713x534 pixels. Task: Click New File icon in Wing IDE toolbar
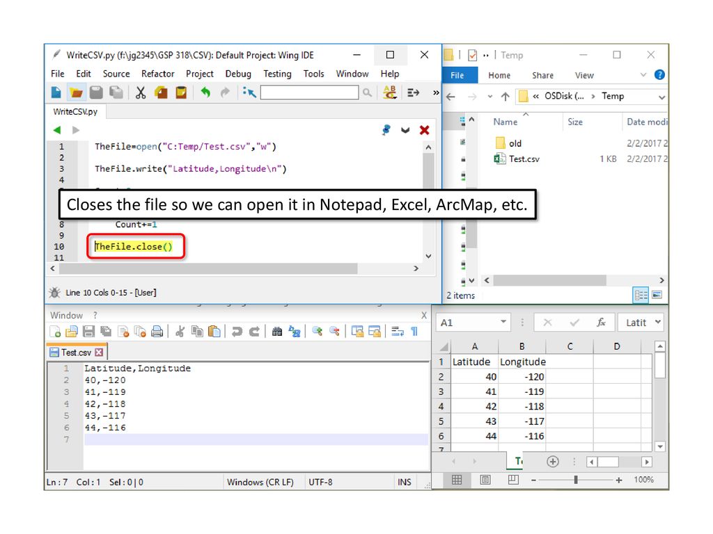[56, 92]
